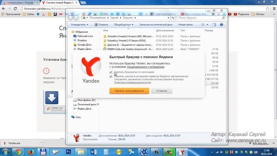Click the Explorer back navigation arrow
The height and width of the screenshot is (156, 277).
click(70, 18)
